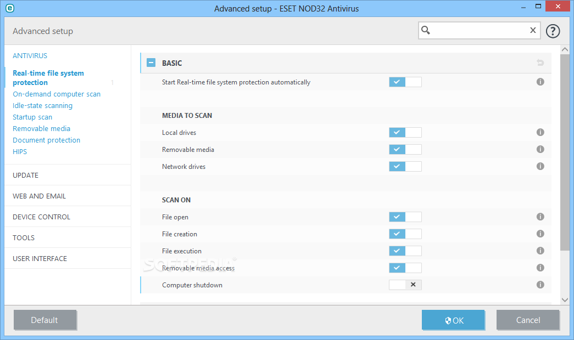Show info icon for Removable media row

pos(540,149)
